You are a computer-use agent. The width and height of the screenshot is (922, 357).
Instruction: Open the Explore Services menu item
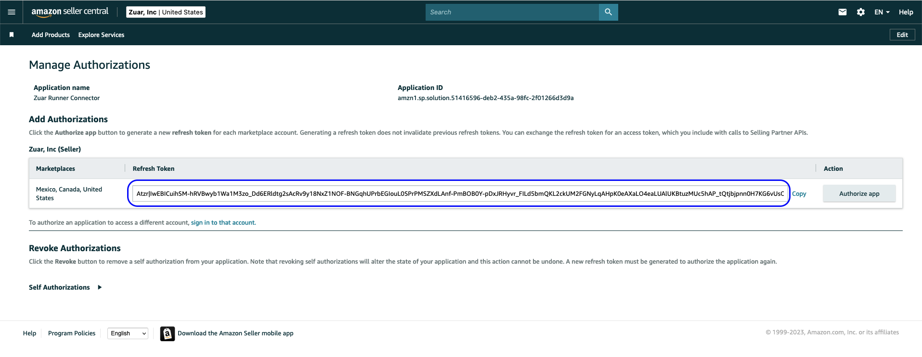tap(101, 35)
